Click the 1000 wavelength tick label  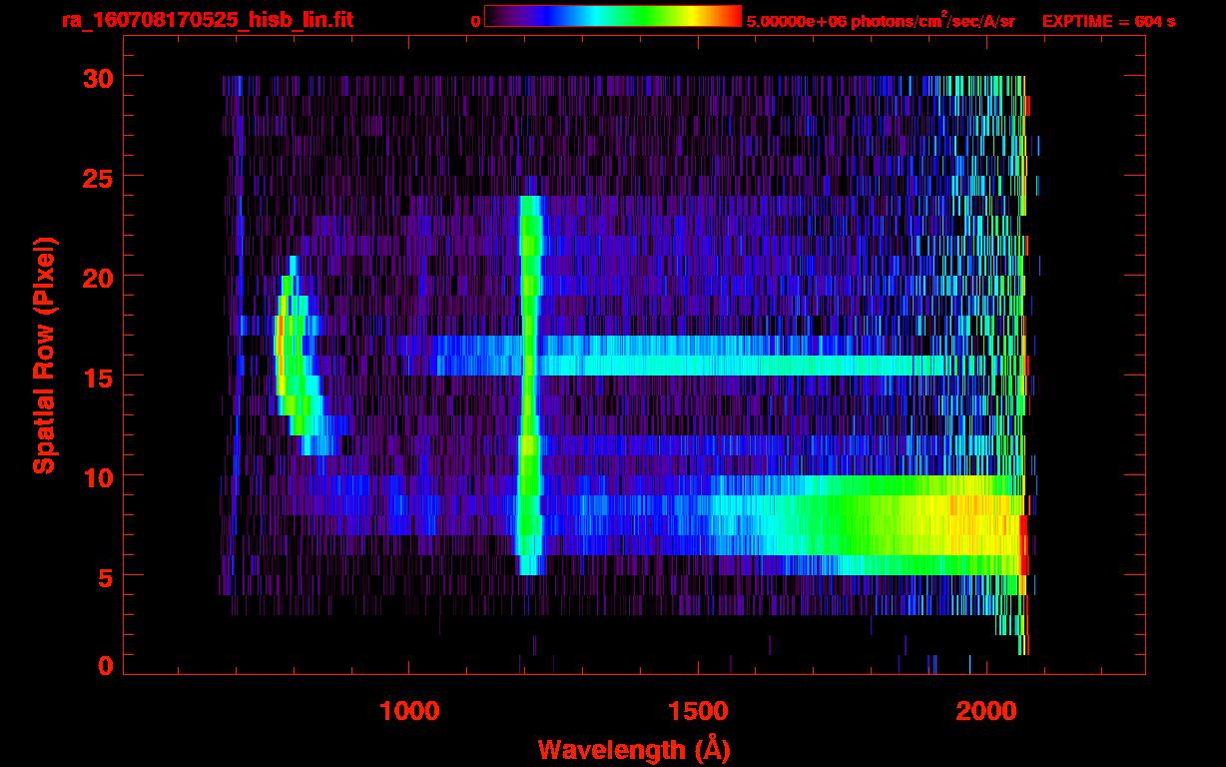[x=409, y=711]
